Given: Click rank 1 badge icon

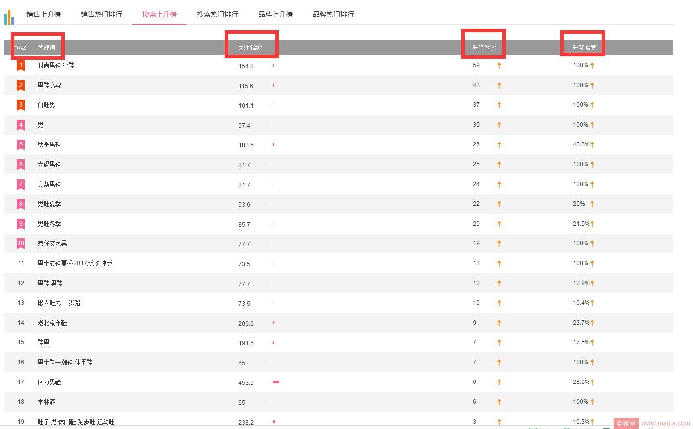Looking at the screenshot, I should pyautogui.click(x=21, y=65).
